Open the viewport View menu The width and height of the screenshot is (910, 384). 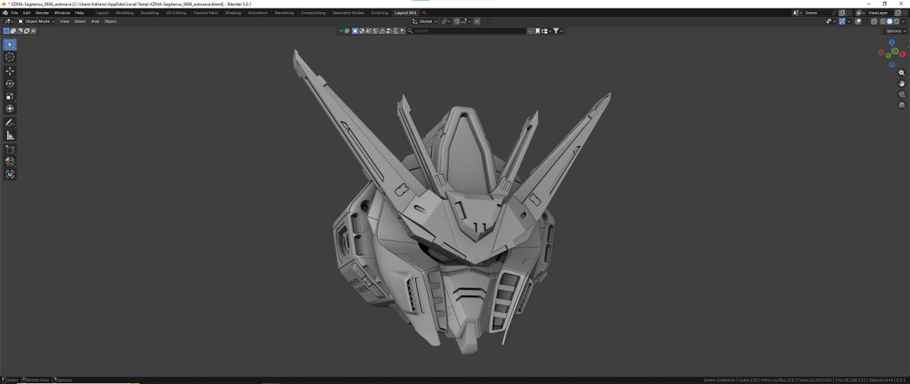pos(65,21)
